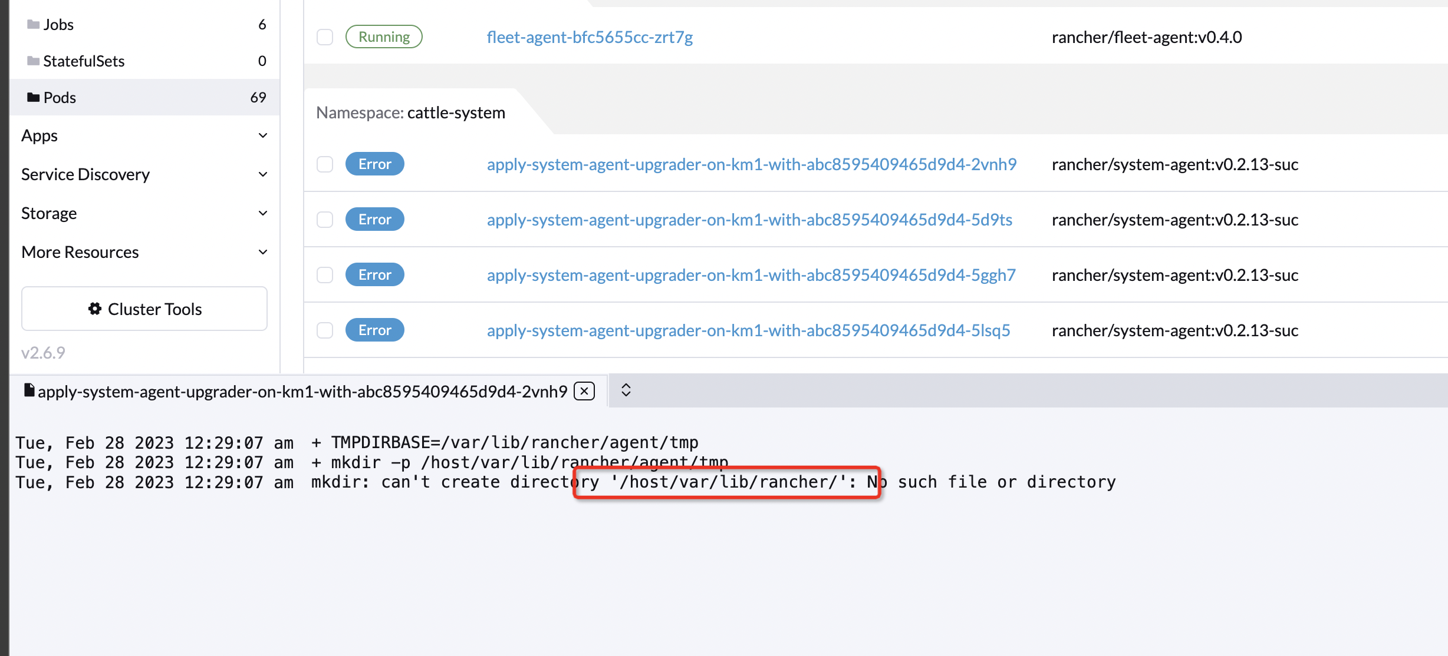The image size is (1448, 656).
Task: Click the folder icon next to StatefulSets
Action: click(32, 61)
